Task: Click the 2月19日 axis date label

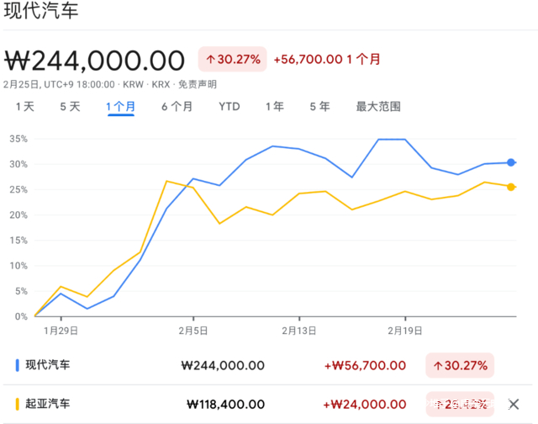Action: pos(405,331)
